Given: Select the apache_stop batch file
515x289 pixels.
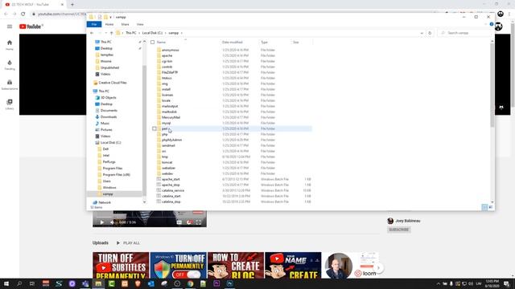Looking at the screenshot, I should [171, 185].
